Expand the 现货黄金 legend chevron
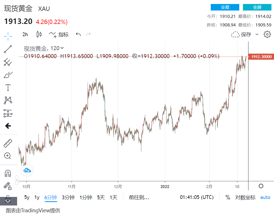The image size is (274, 216). [62, 48]
